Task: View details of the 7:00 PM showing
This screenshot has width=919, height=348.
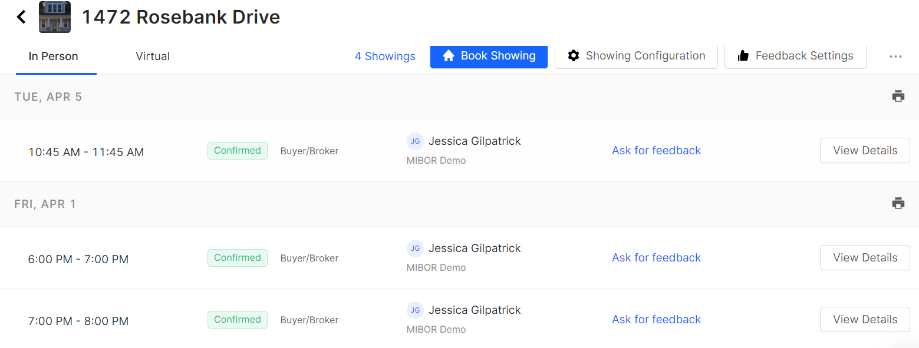Action: point(865,320)
